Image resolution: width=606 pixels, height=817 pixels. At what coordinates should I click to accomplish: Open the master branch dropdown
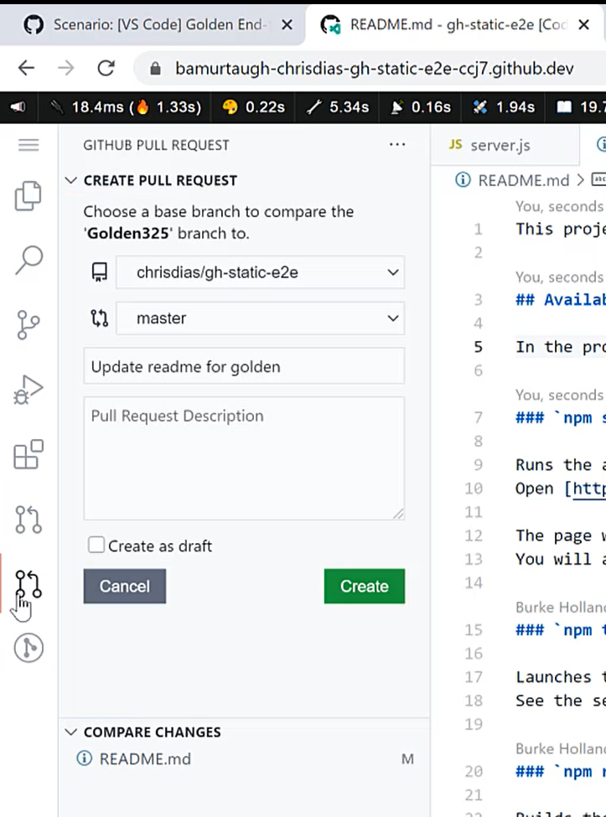coord(261,318)
